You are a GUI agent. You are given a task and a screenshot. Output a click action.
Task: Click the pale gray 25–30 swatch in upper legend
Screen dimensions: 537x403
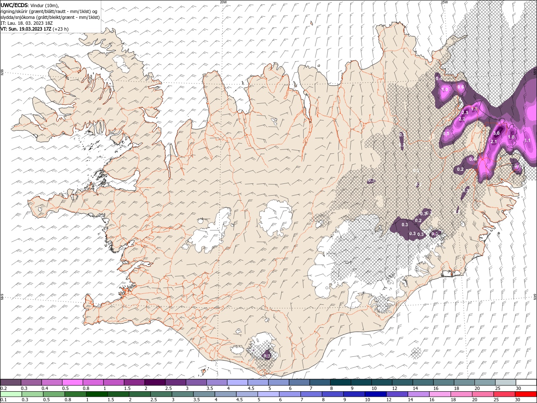tap(505, 382)
